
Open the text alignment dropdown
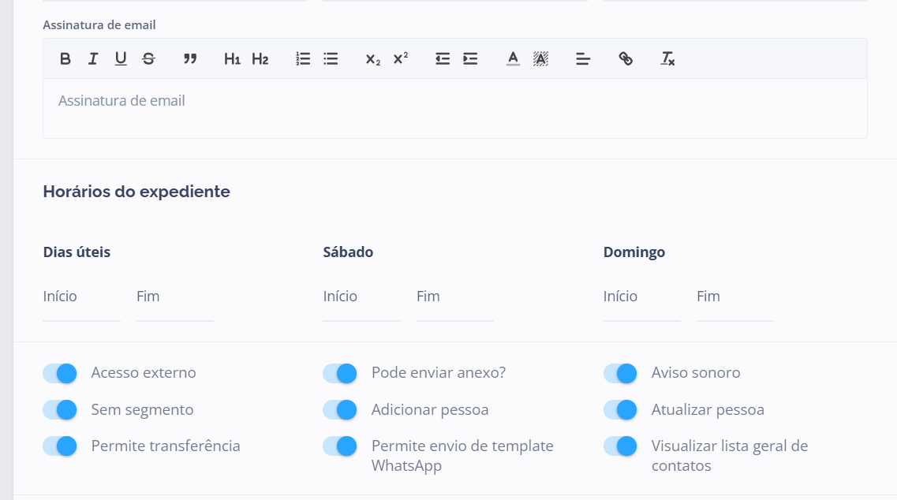tap(583, 58)
